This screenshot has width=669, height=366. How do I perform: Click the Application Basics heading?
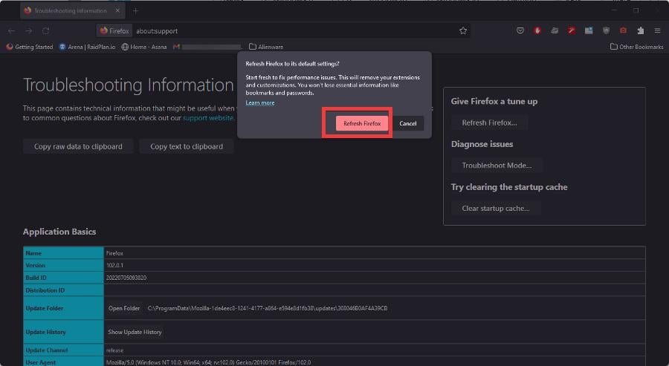pyautogui.click(x=59, y=232)
